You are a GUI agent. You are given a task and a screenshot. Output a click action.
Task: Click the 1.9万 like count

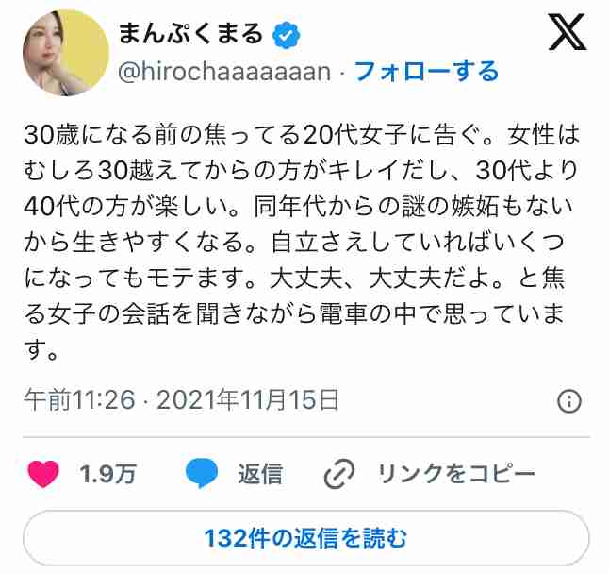[107, 474]
